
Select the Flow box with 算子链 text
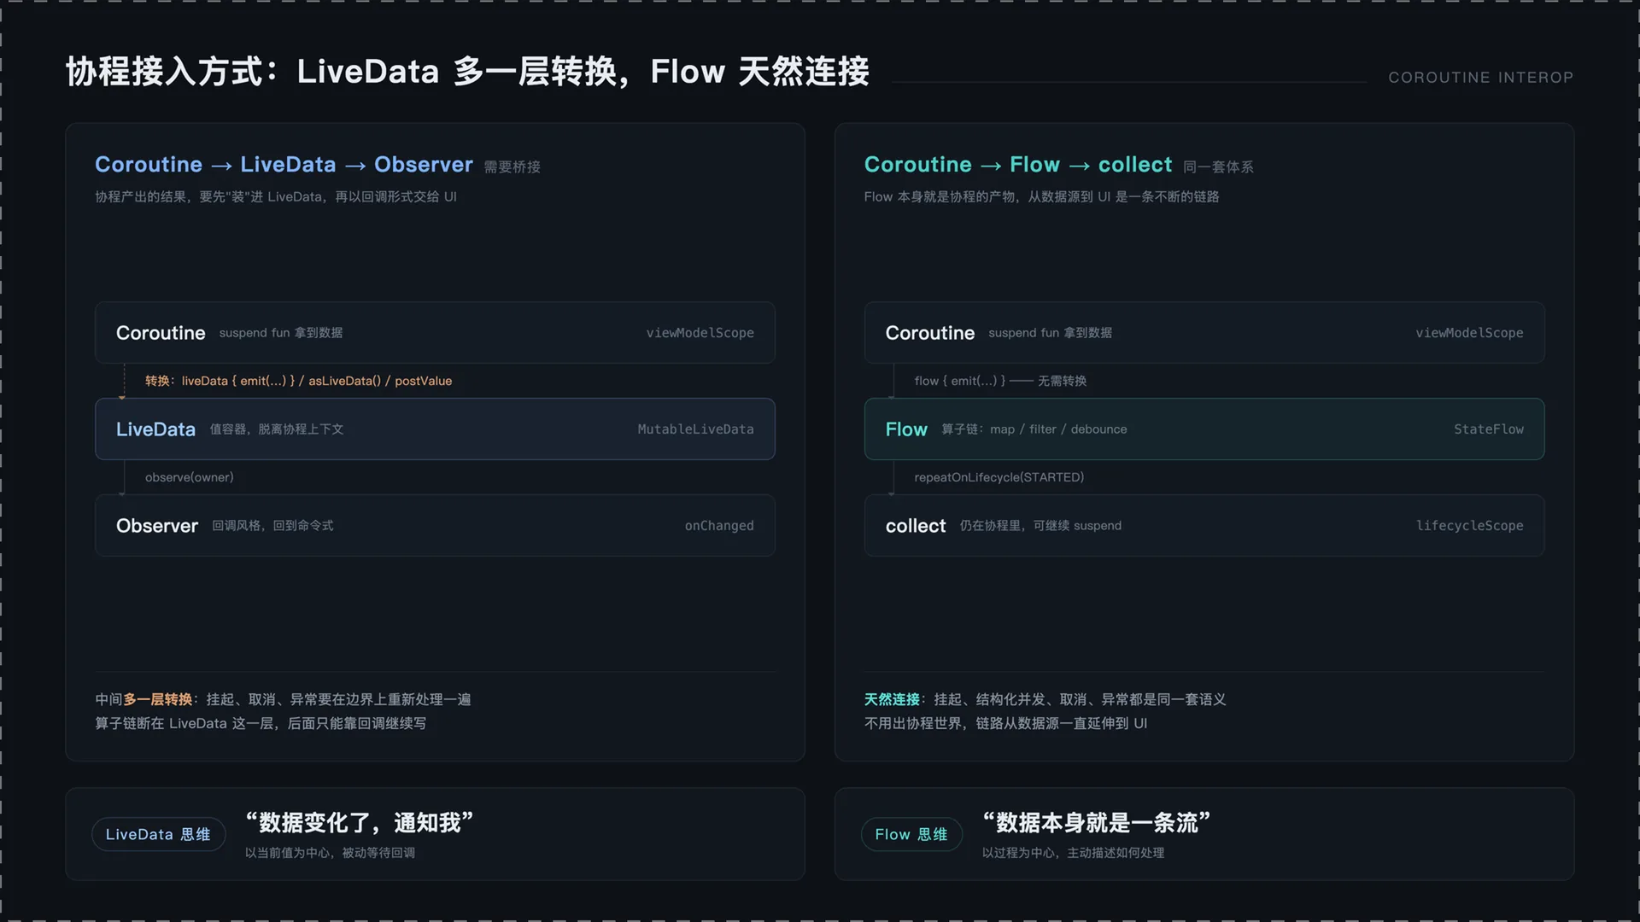coord(1204,429)
